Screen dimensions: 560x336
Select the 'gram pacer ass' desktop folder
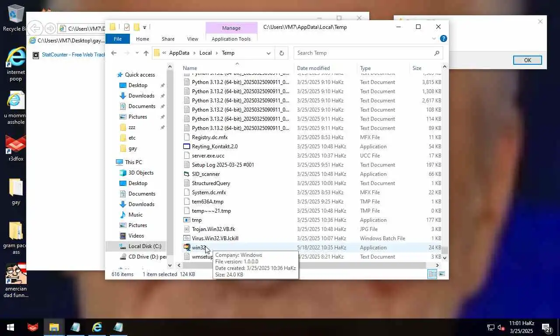16,238
